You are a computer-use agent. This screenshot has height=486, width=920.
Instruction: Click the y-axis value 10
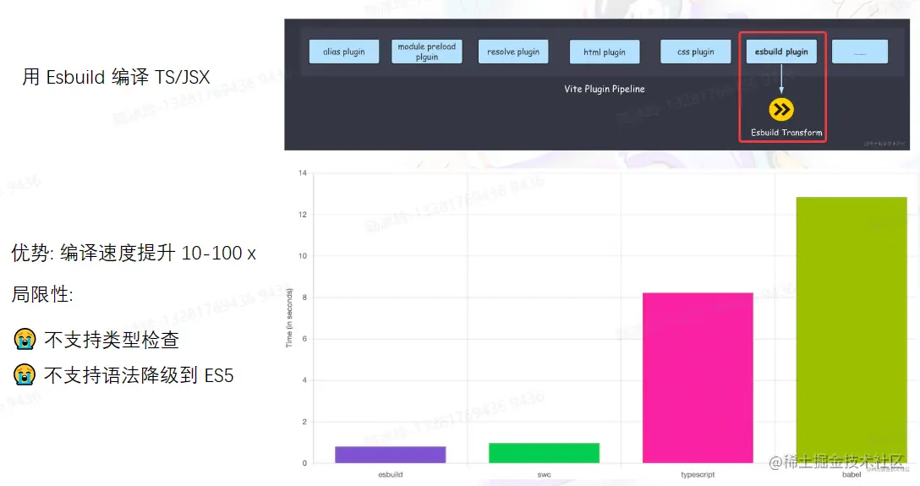[x=303, y=256]
